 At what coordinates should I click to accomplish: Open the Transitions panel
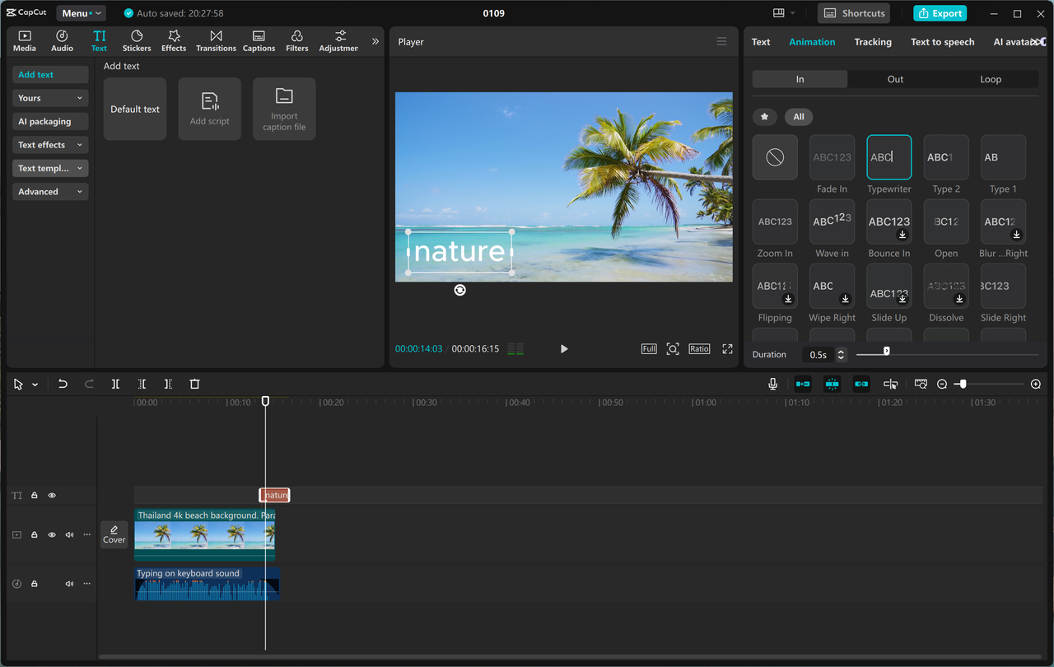point(216,40)
